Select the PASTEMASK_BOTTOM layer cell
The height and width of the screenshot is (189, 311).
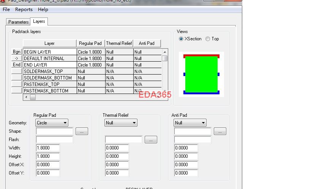(x=50, y=91)
